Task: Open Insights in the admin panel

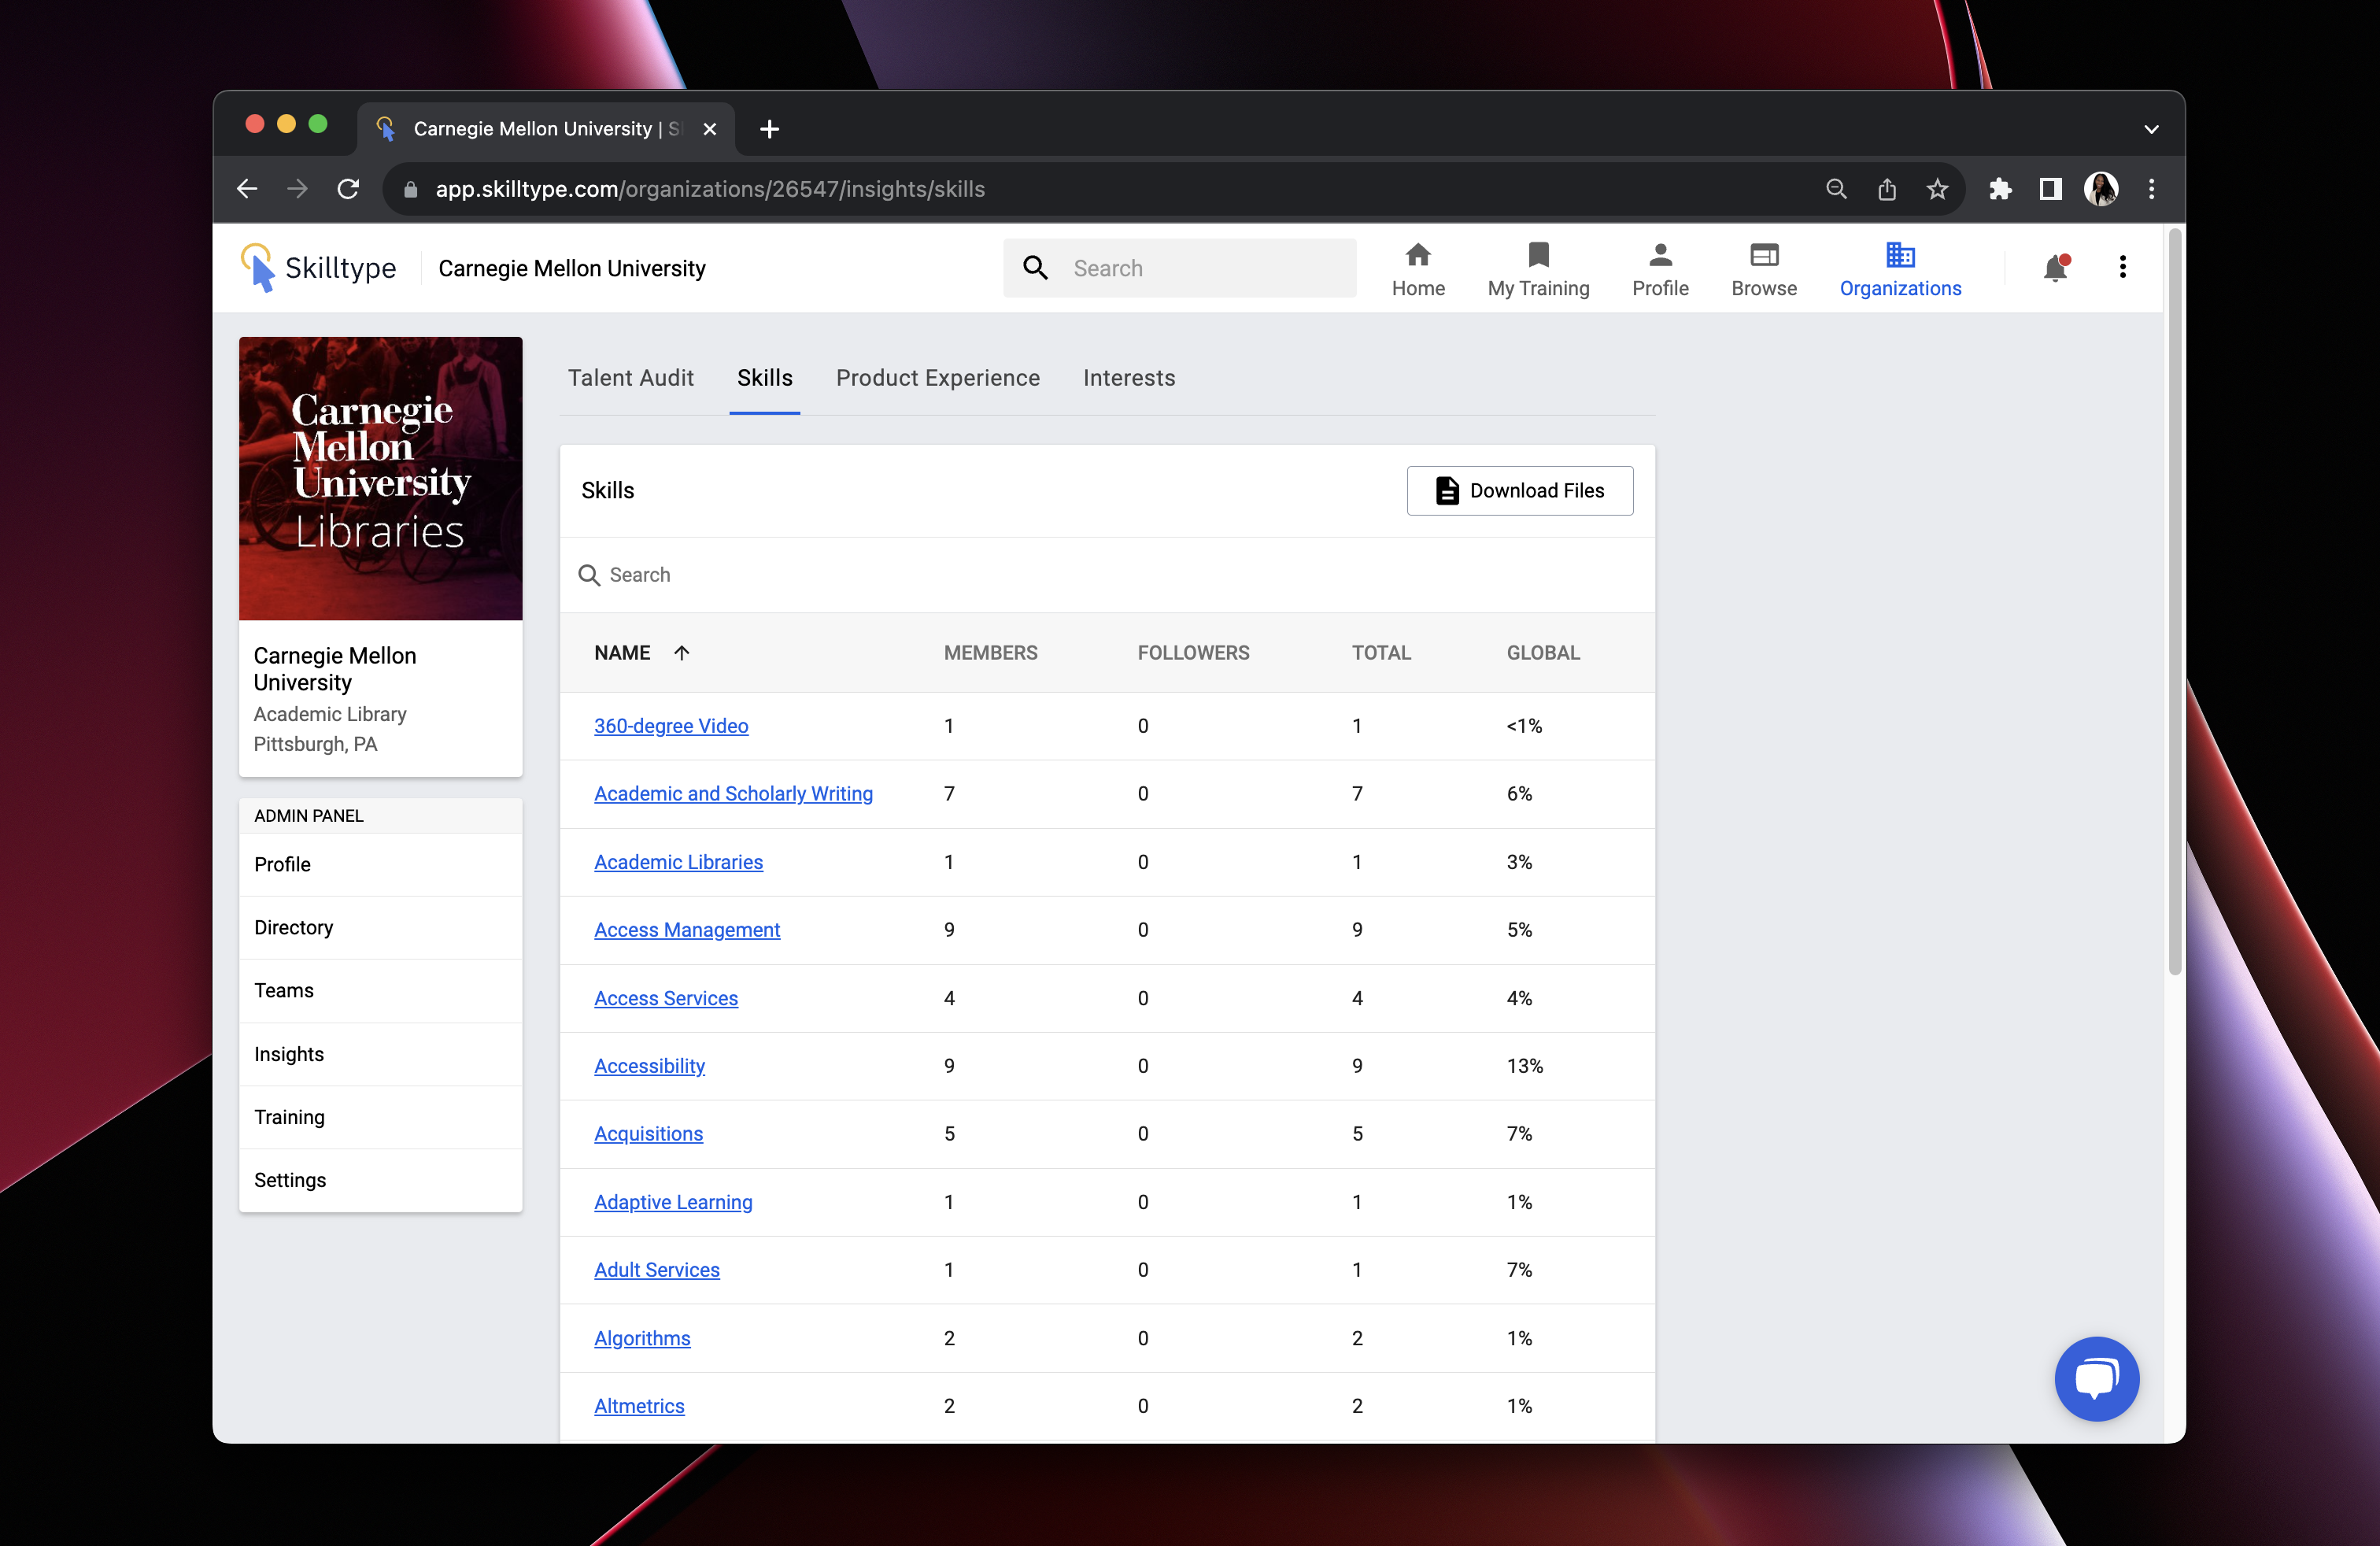Action: (x=289, y=1054)
